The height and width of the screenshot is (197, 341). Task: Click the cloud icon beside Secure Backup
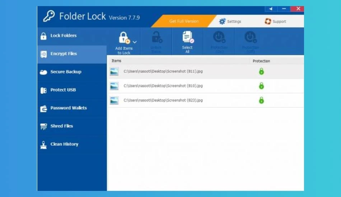43,72
